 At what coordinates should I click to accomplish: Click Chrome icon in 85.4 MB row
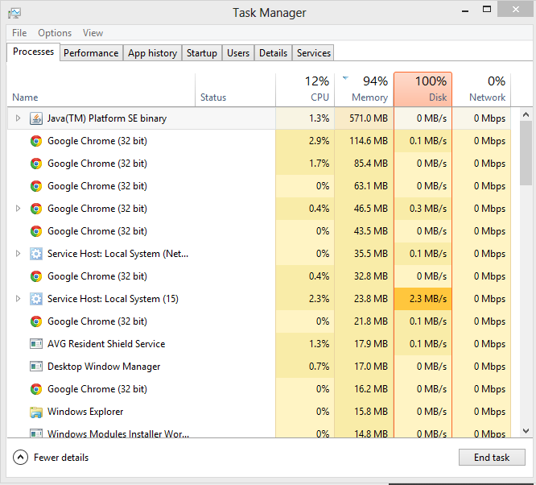pyautogui.click(x=36, y=164)
